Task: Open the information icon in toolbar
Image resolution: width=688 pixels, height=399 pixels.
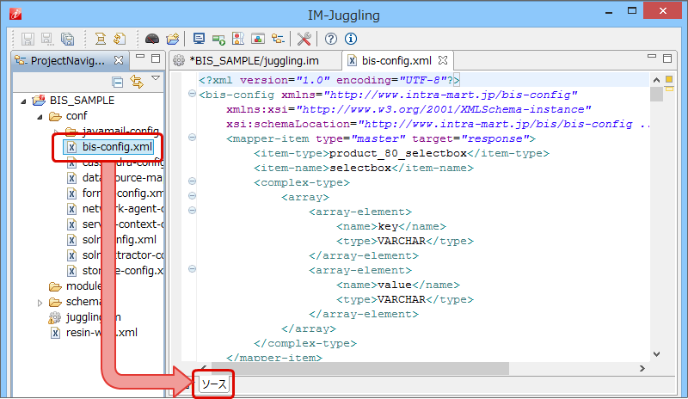Action: pyautogui.click(x=351, y=39)
